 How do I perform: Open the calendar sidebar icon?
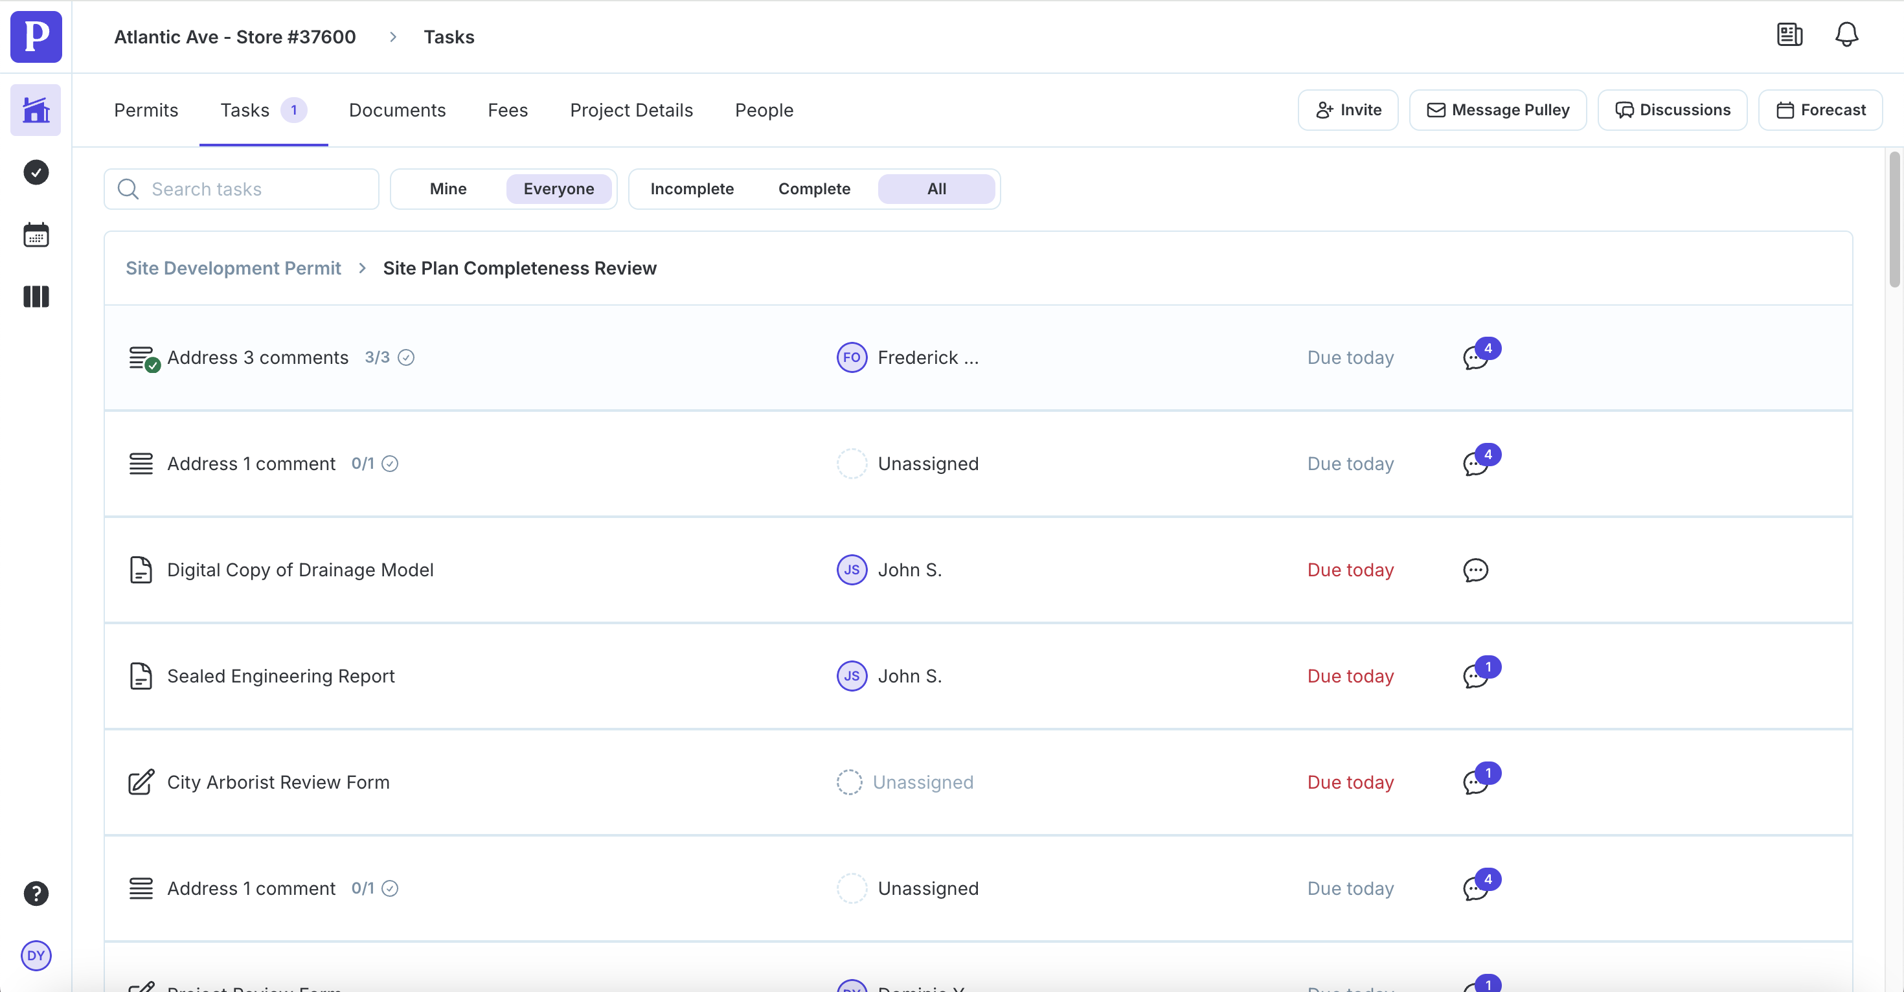coord(36,235)
